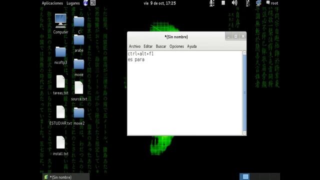Open the Archivo menu
Viewport: 320px width, 180px height.
(134, 46)
